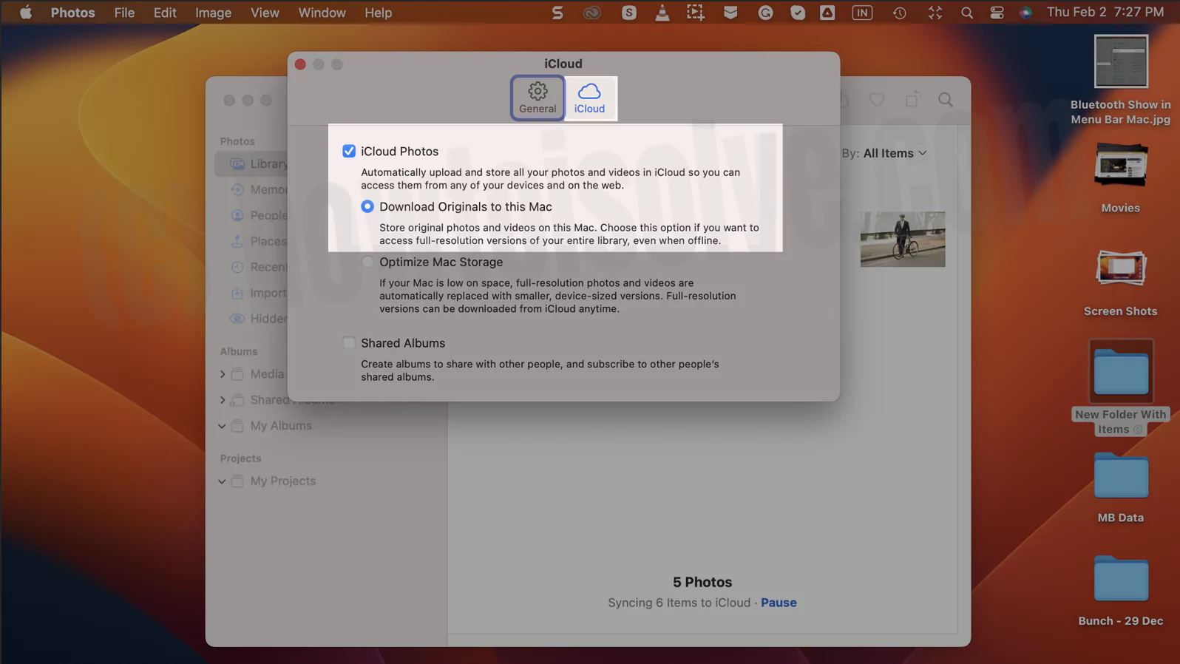Screen dimensions: 1180x664
Task: Click the search icon in Photos toolbar
Action: tap(946, 100)
